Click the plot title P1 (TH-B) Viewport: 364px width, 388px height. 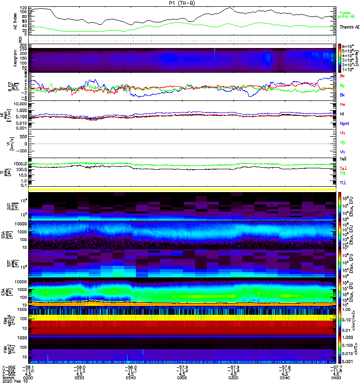click(x=182, y=3)
